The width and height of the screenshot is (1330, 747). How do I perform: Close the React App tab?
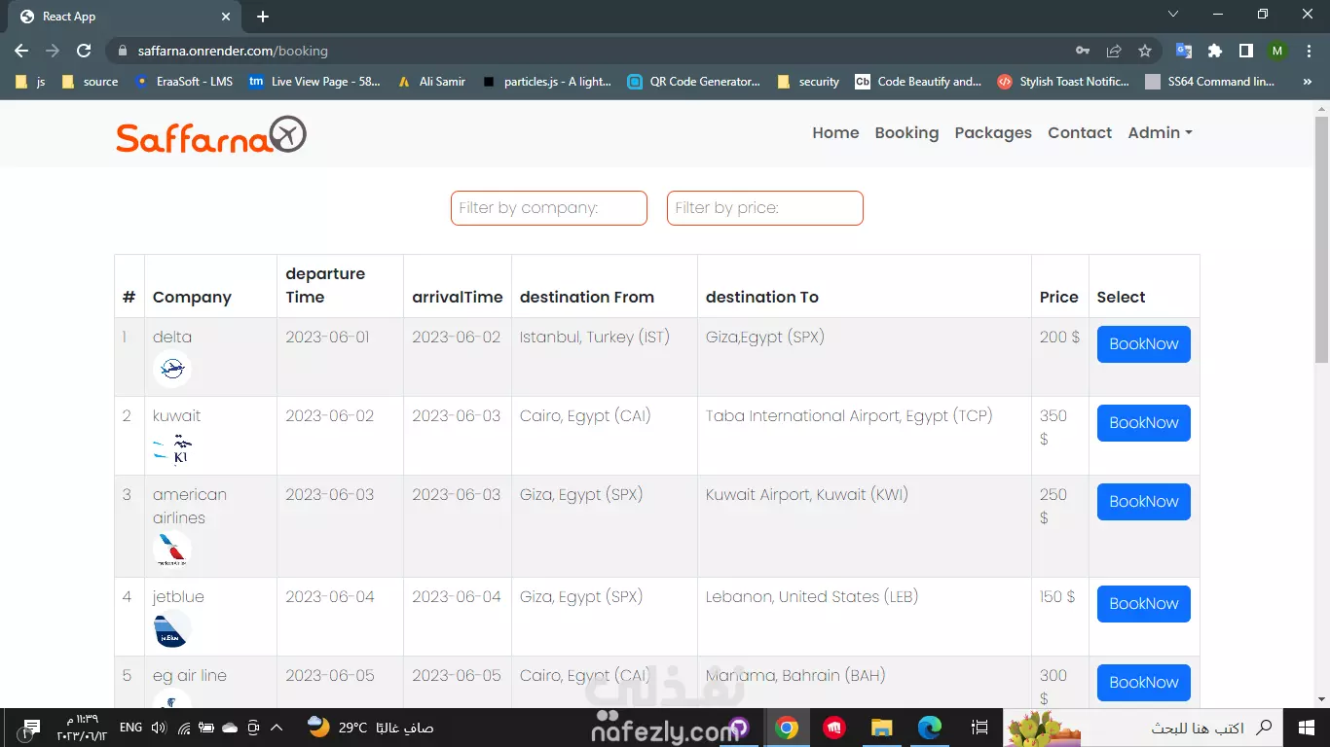click(226, 17)
